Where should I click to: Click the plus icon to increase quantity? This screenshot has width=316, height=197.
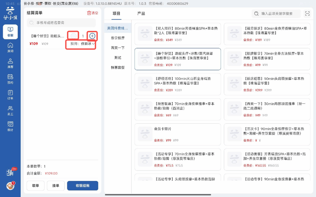92,36
